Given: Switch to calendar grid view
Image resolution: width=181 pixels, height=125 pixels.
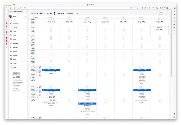Looking at the screenshot, I should pos(41,13).
